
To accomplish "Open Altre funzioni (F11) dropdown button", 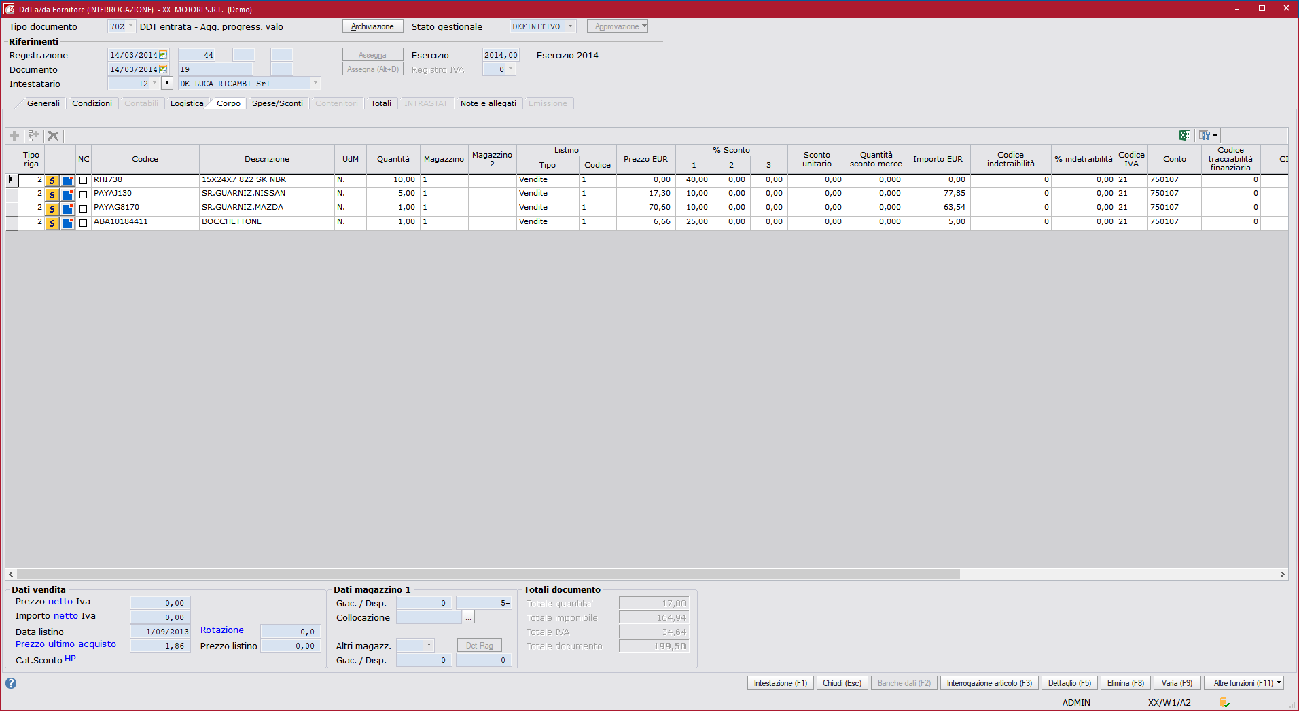I will [1245, 683].
